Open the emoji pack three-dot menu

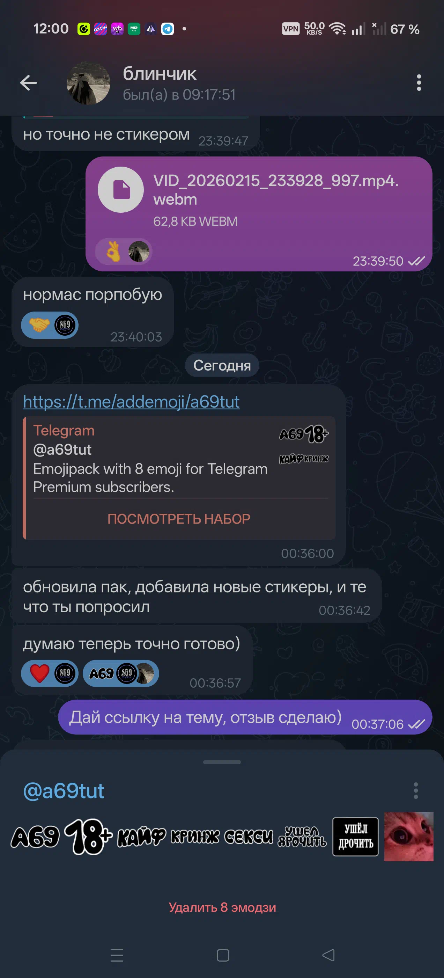click(x=415, y=790)
